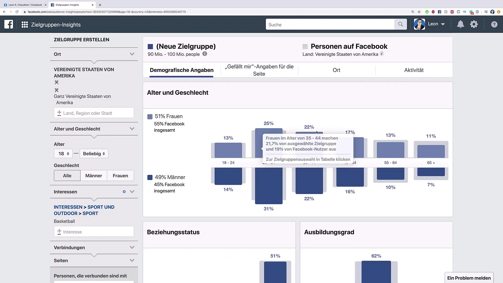Click the Interesse input field
This screenshot has width=503, height=283.
click(x=94, y=232)
